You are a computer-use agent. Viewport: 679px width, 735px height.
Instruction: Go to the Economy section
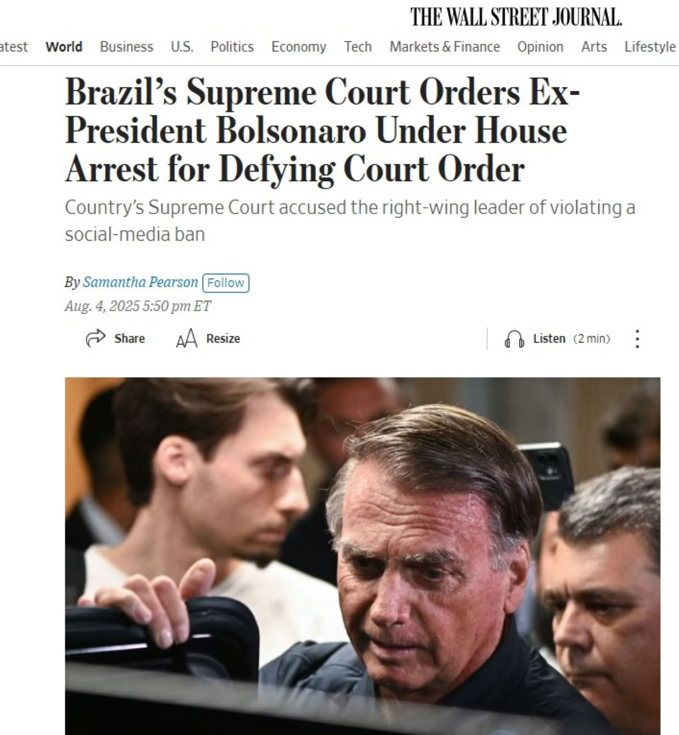299,46
